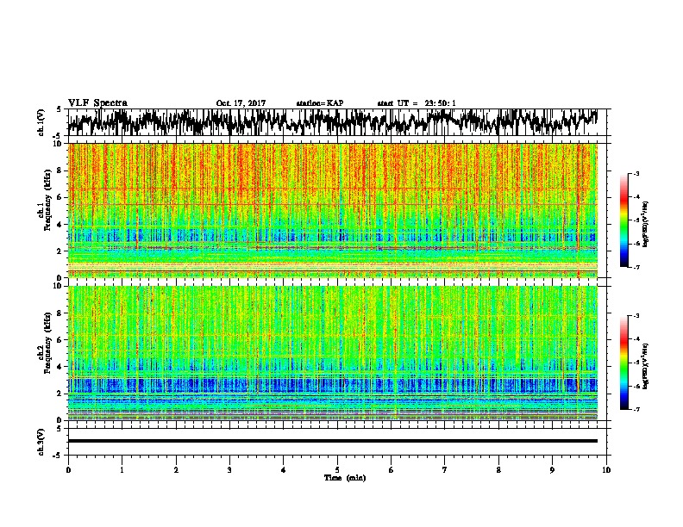
Task: Click the time axis tick label "5"
Action: [x=337, y=470]
